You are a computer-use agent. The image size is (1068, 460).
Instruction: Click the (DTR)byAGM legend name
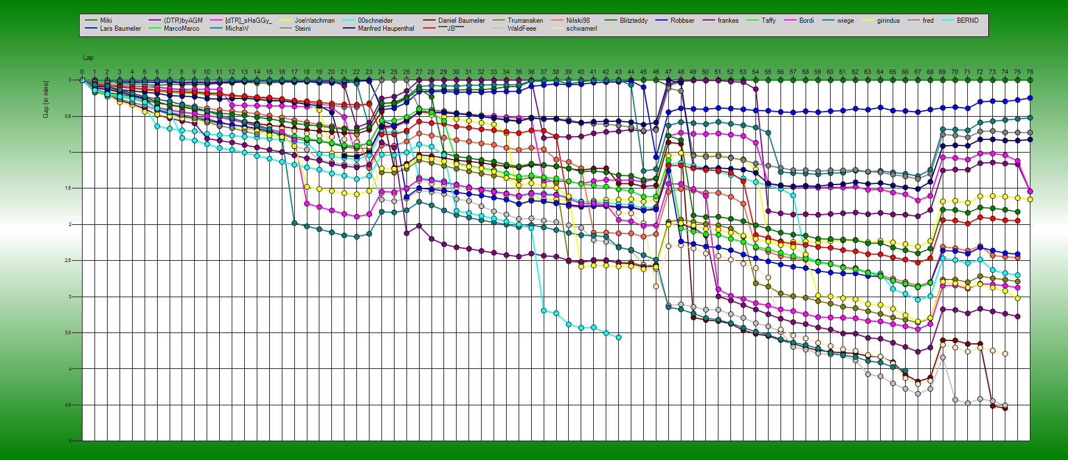click(183, 20)
